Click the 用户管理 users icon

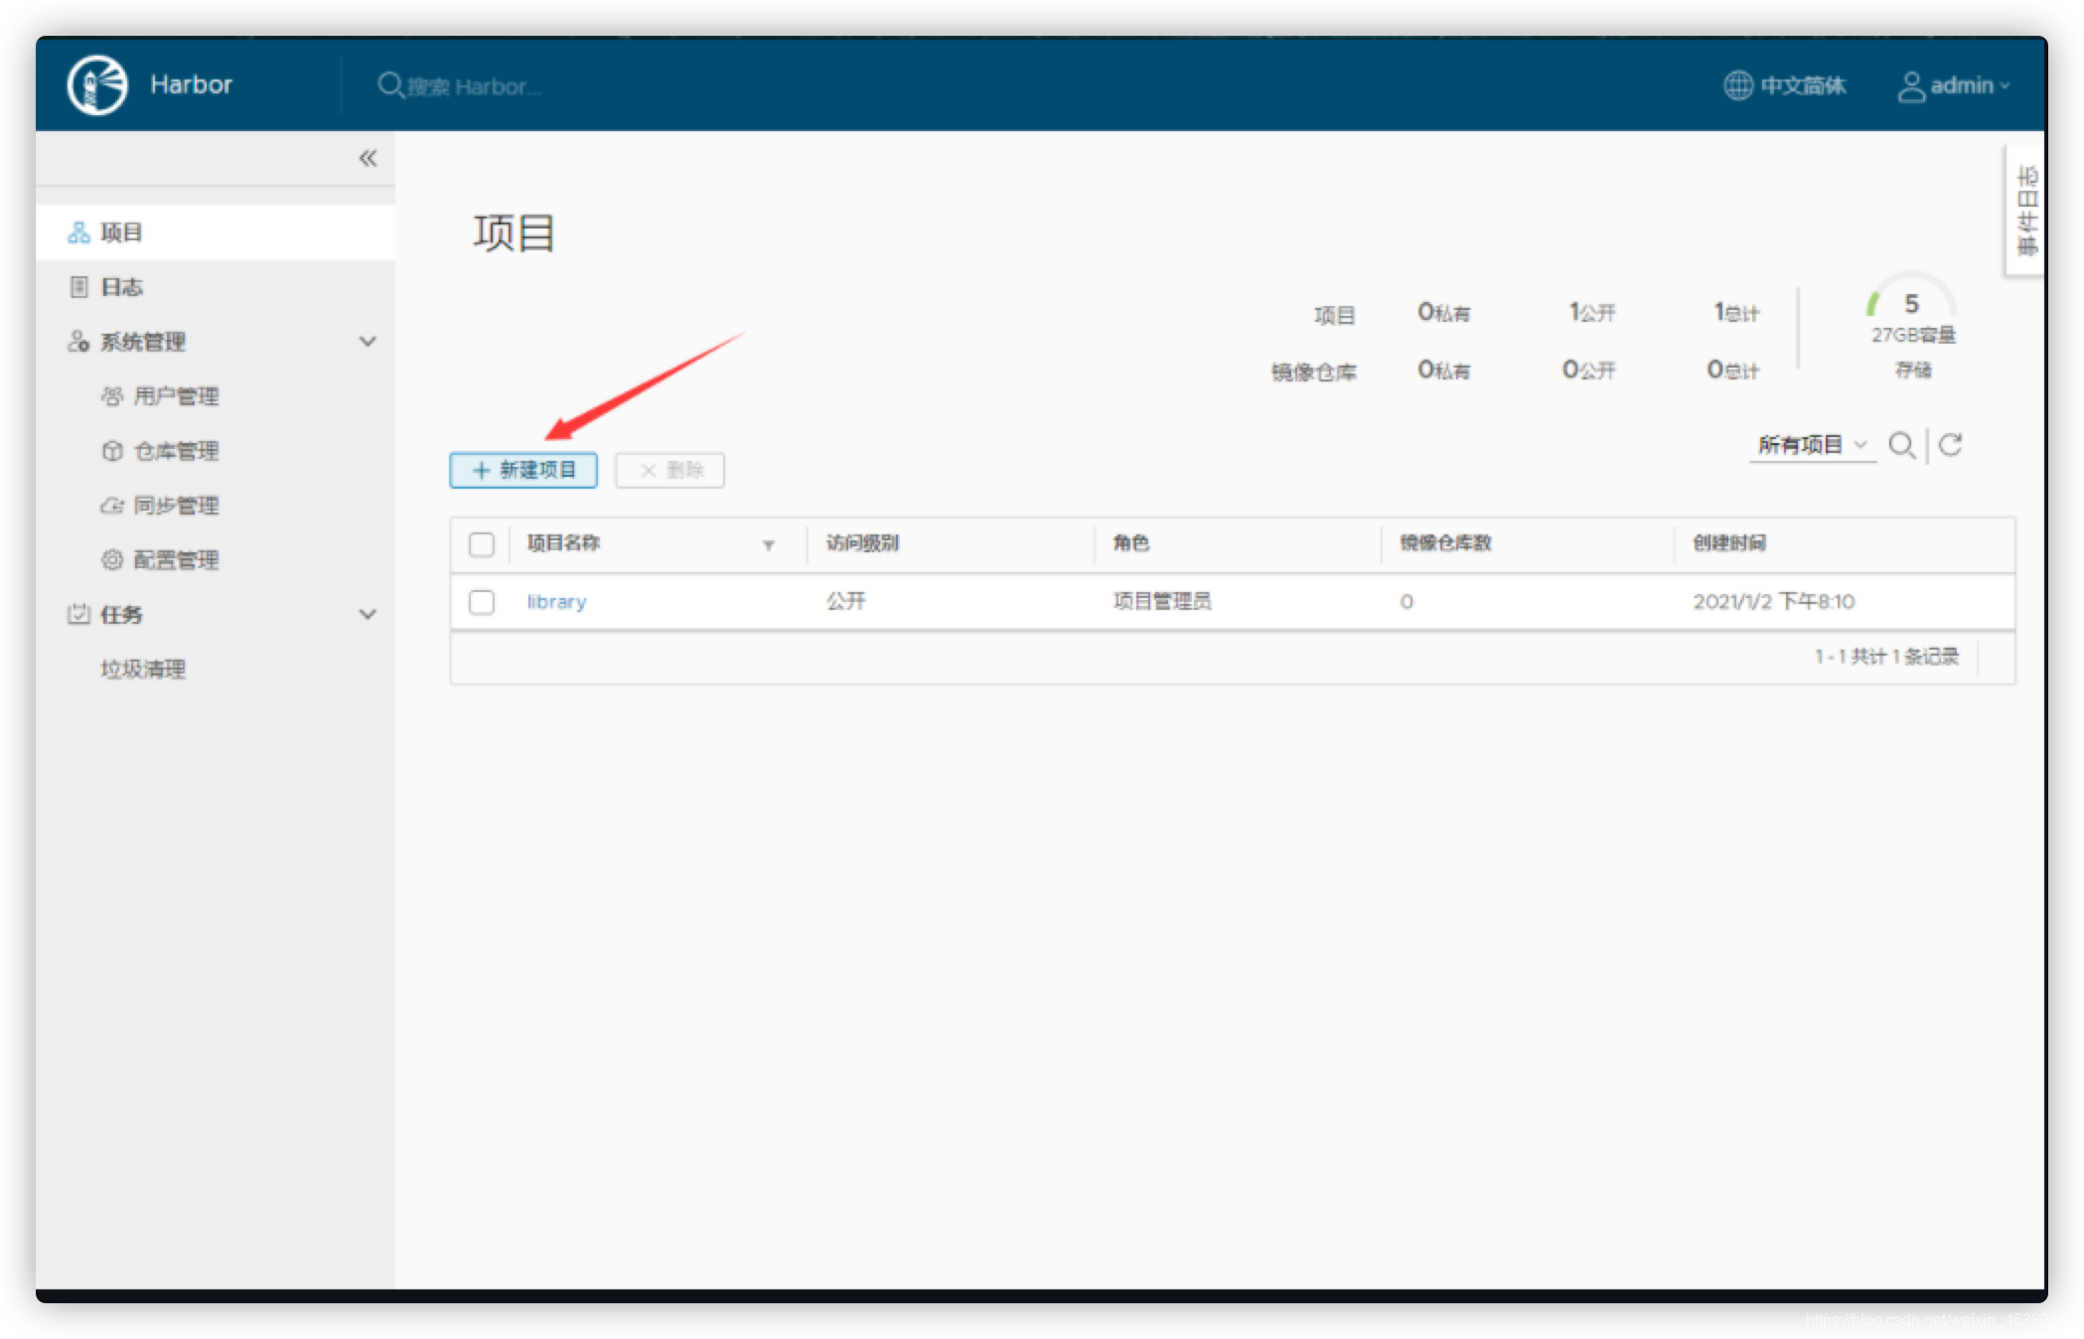click(112, 396)
